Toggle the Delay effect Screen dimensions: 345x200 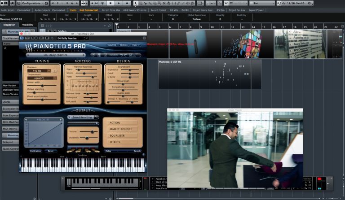[108, 151]
